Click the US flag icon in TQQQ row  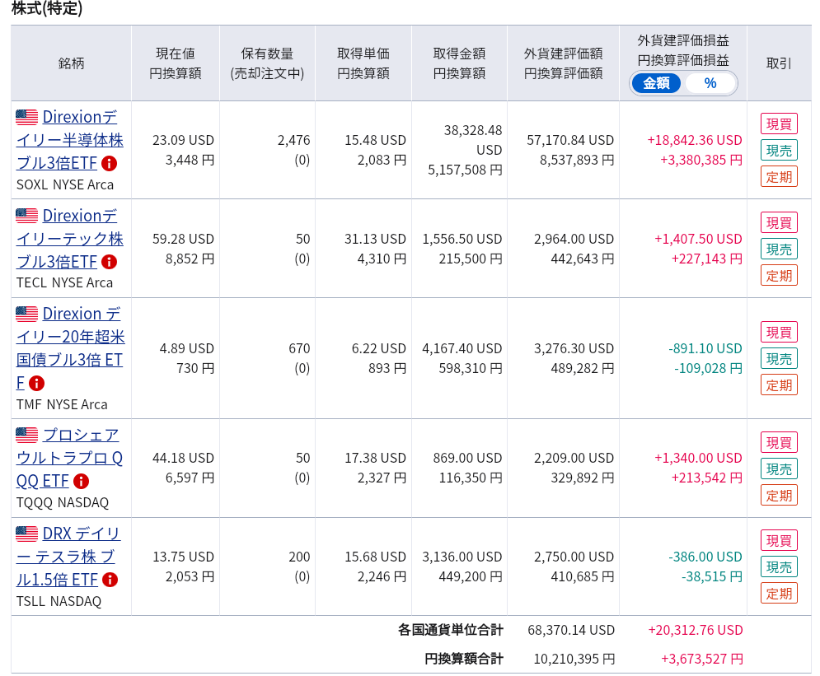(x=26, y=435)
